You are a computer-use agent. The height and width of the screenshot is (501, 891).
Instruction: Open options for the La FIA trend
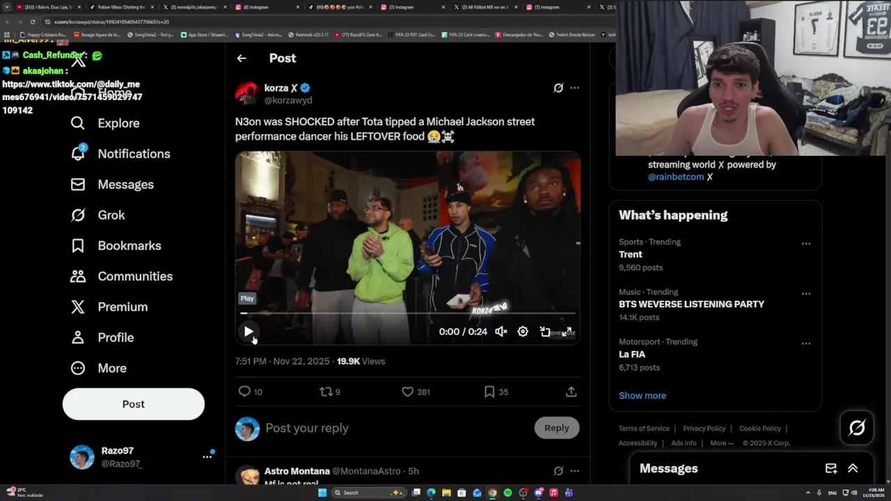click(805, 343)
